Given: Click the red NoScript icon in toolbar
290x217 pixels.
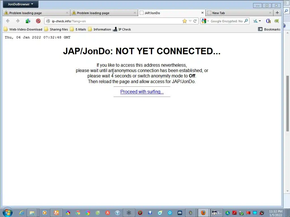Looking at the screenshot, I should [x=38, y=21].
